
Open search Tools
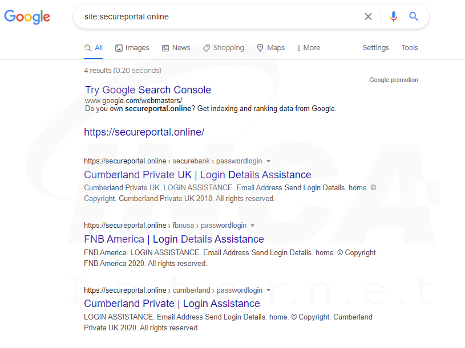(x=410, y=48)
